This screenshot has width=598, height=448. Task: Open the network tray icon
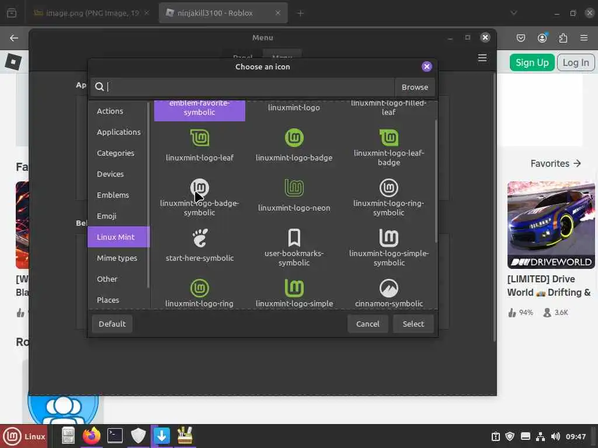coord(540,436)
